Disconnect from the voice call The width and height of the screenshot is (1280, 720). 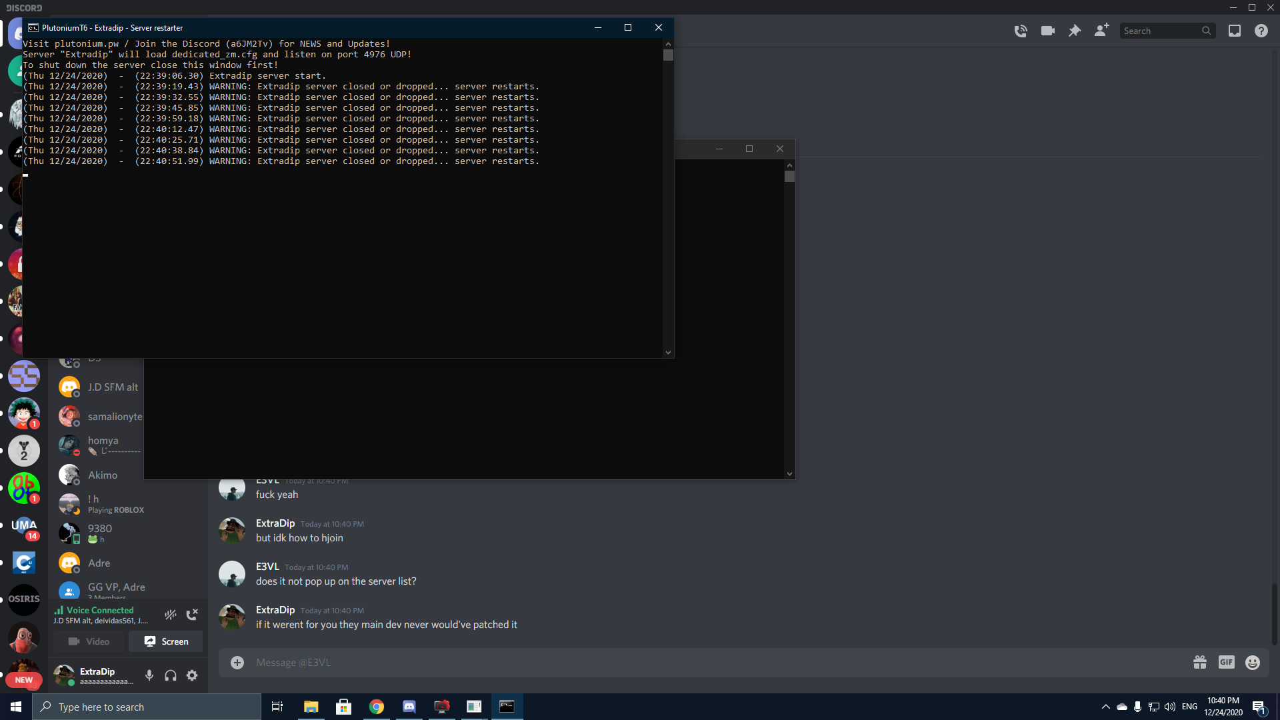click(x=192, y=615)
